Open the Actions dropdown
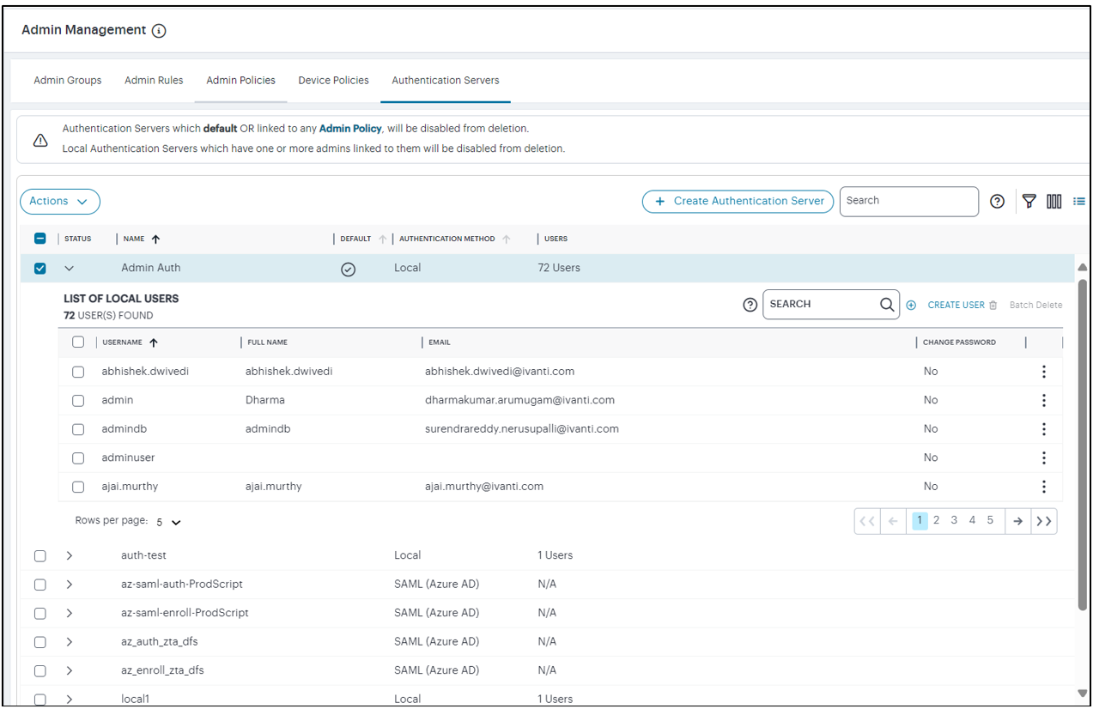The width and height of the screenshot is (1093, 709). [59, 202]
